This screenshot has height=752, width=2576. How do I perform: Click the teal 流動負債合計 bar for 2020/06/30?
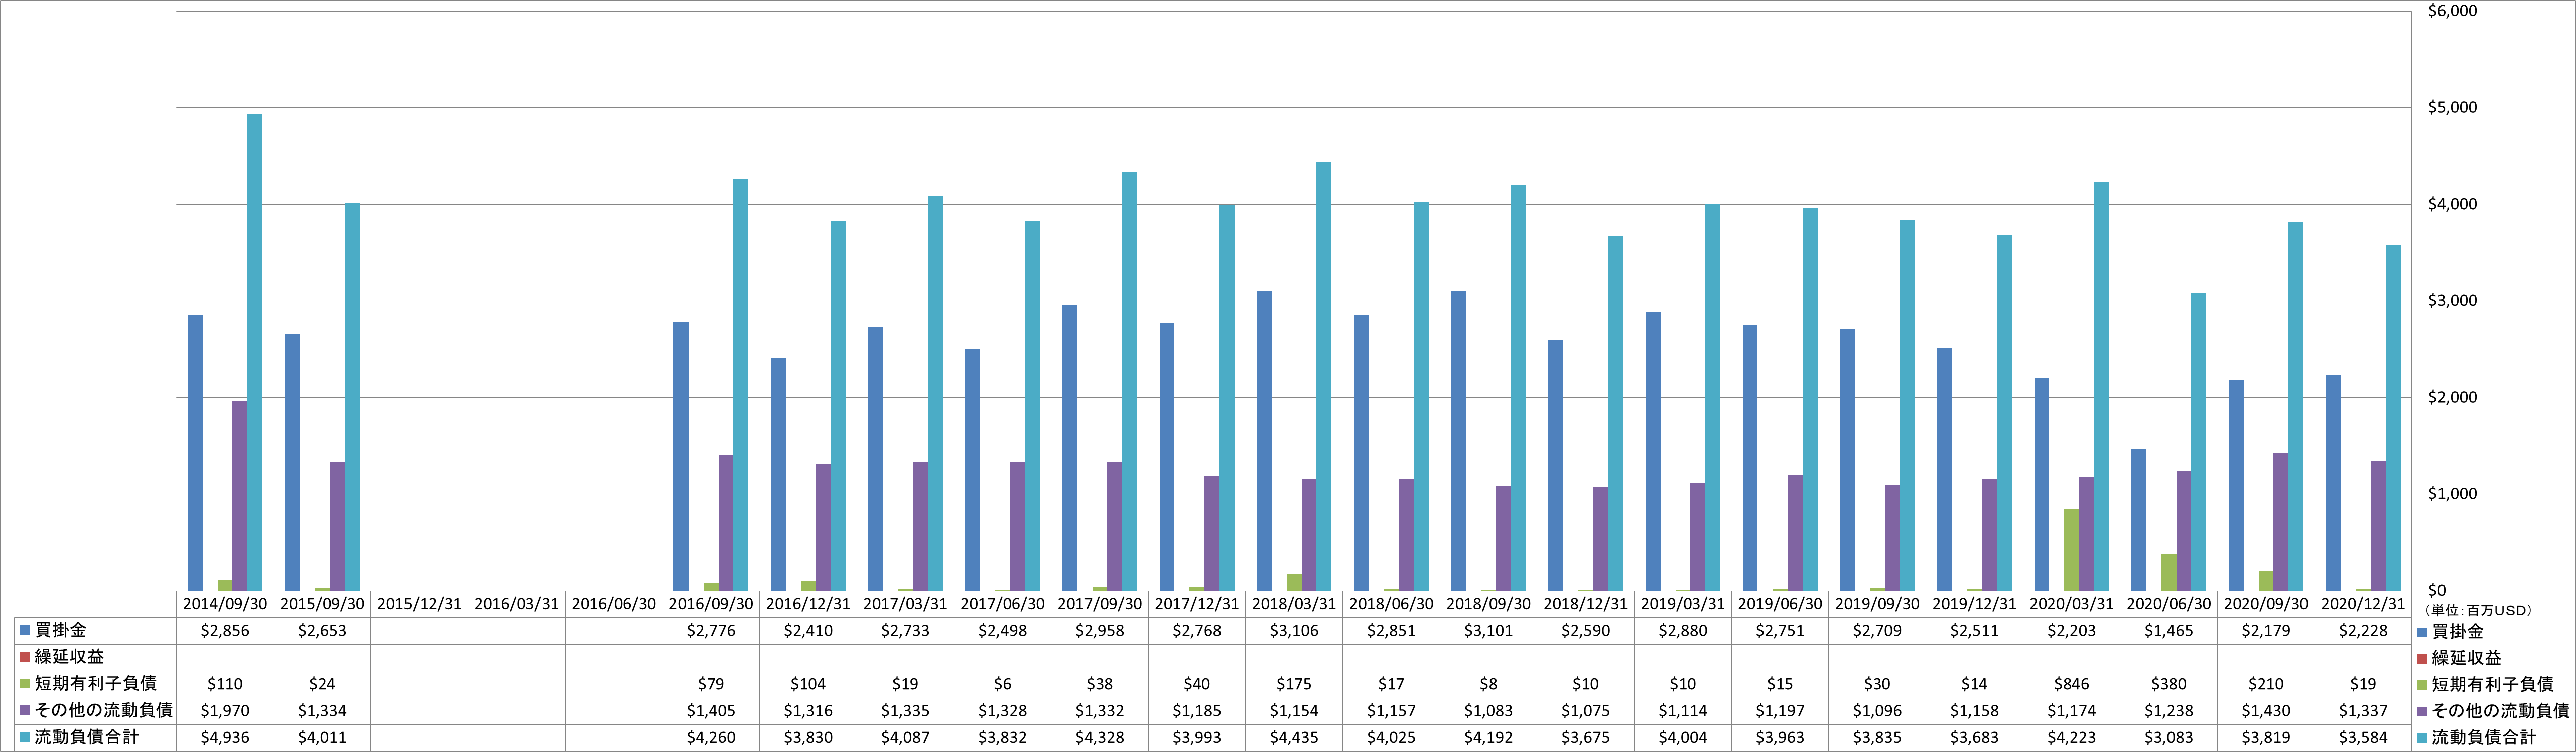(2199, 441)
